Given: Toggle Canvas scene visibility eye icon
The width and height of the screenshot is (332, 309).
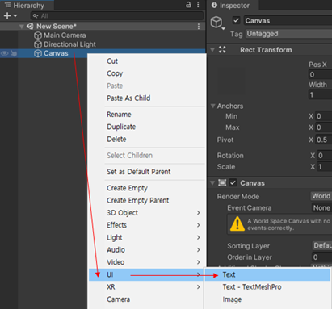Looking at the screenshot, I should (x=4, y=53).
